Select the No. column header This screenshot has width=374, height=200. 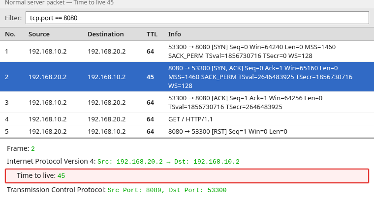10,34
